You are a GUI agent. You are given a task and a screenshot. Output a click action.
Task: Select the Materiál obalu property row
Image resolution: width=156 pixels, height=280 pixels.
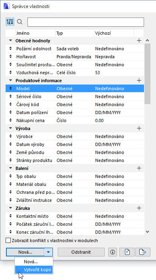pos(74,184)
